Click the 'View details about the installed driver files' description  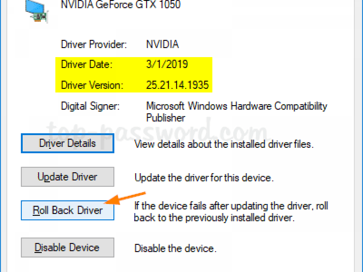pyautogui.click(x=224, y=144)
